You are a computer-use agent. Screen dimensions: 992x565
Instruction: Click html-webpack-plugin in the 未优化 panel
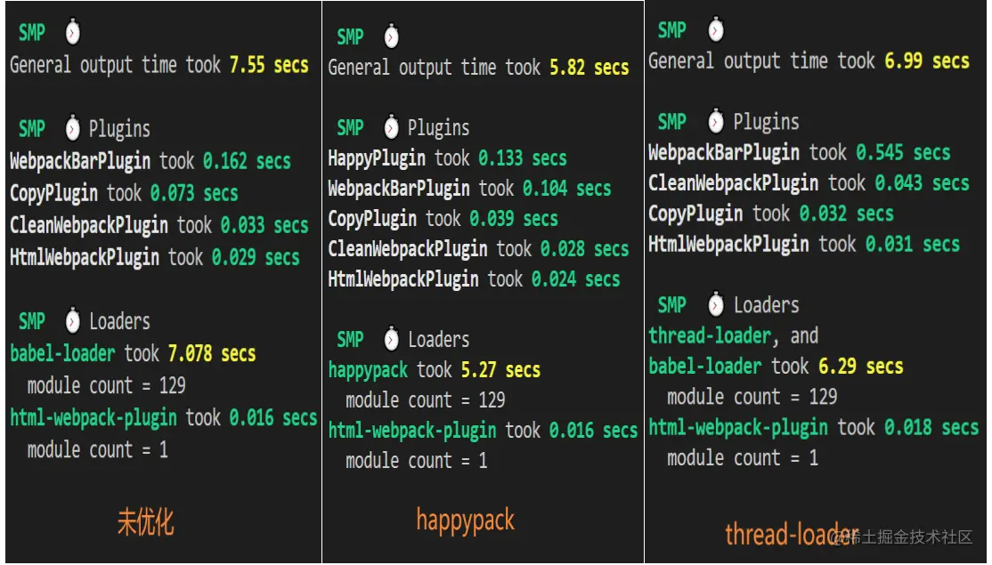(x=94, y=418)
